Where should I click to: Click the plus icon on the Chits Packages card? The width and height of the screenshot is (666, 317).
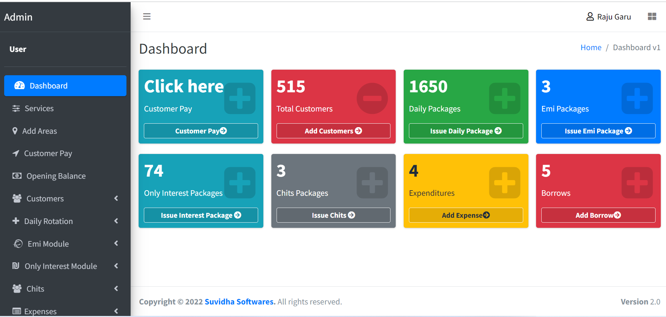(372, 183)
